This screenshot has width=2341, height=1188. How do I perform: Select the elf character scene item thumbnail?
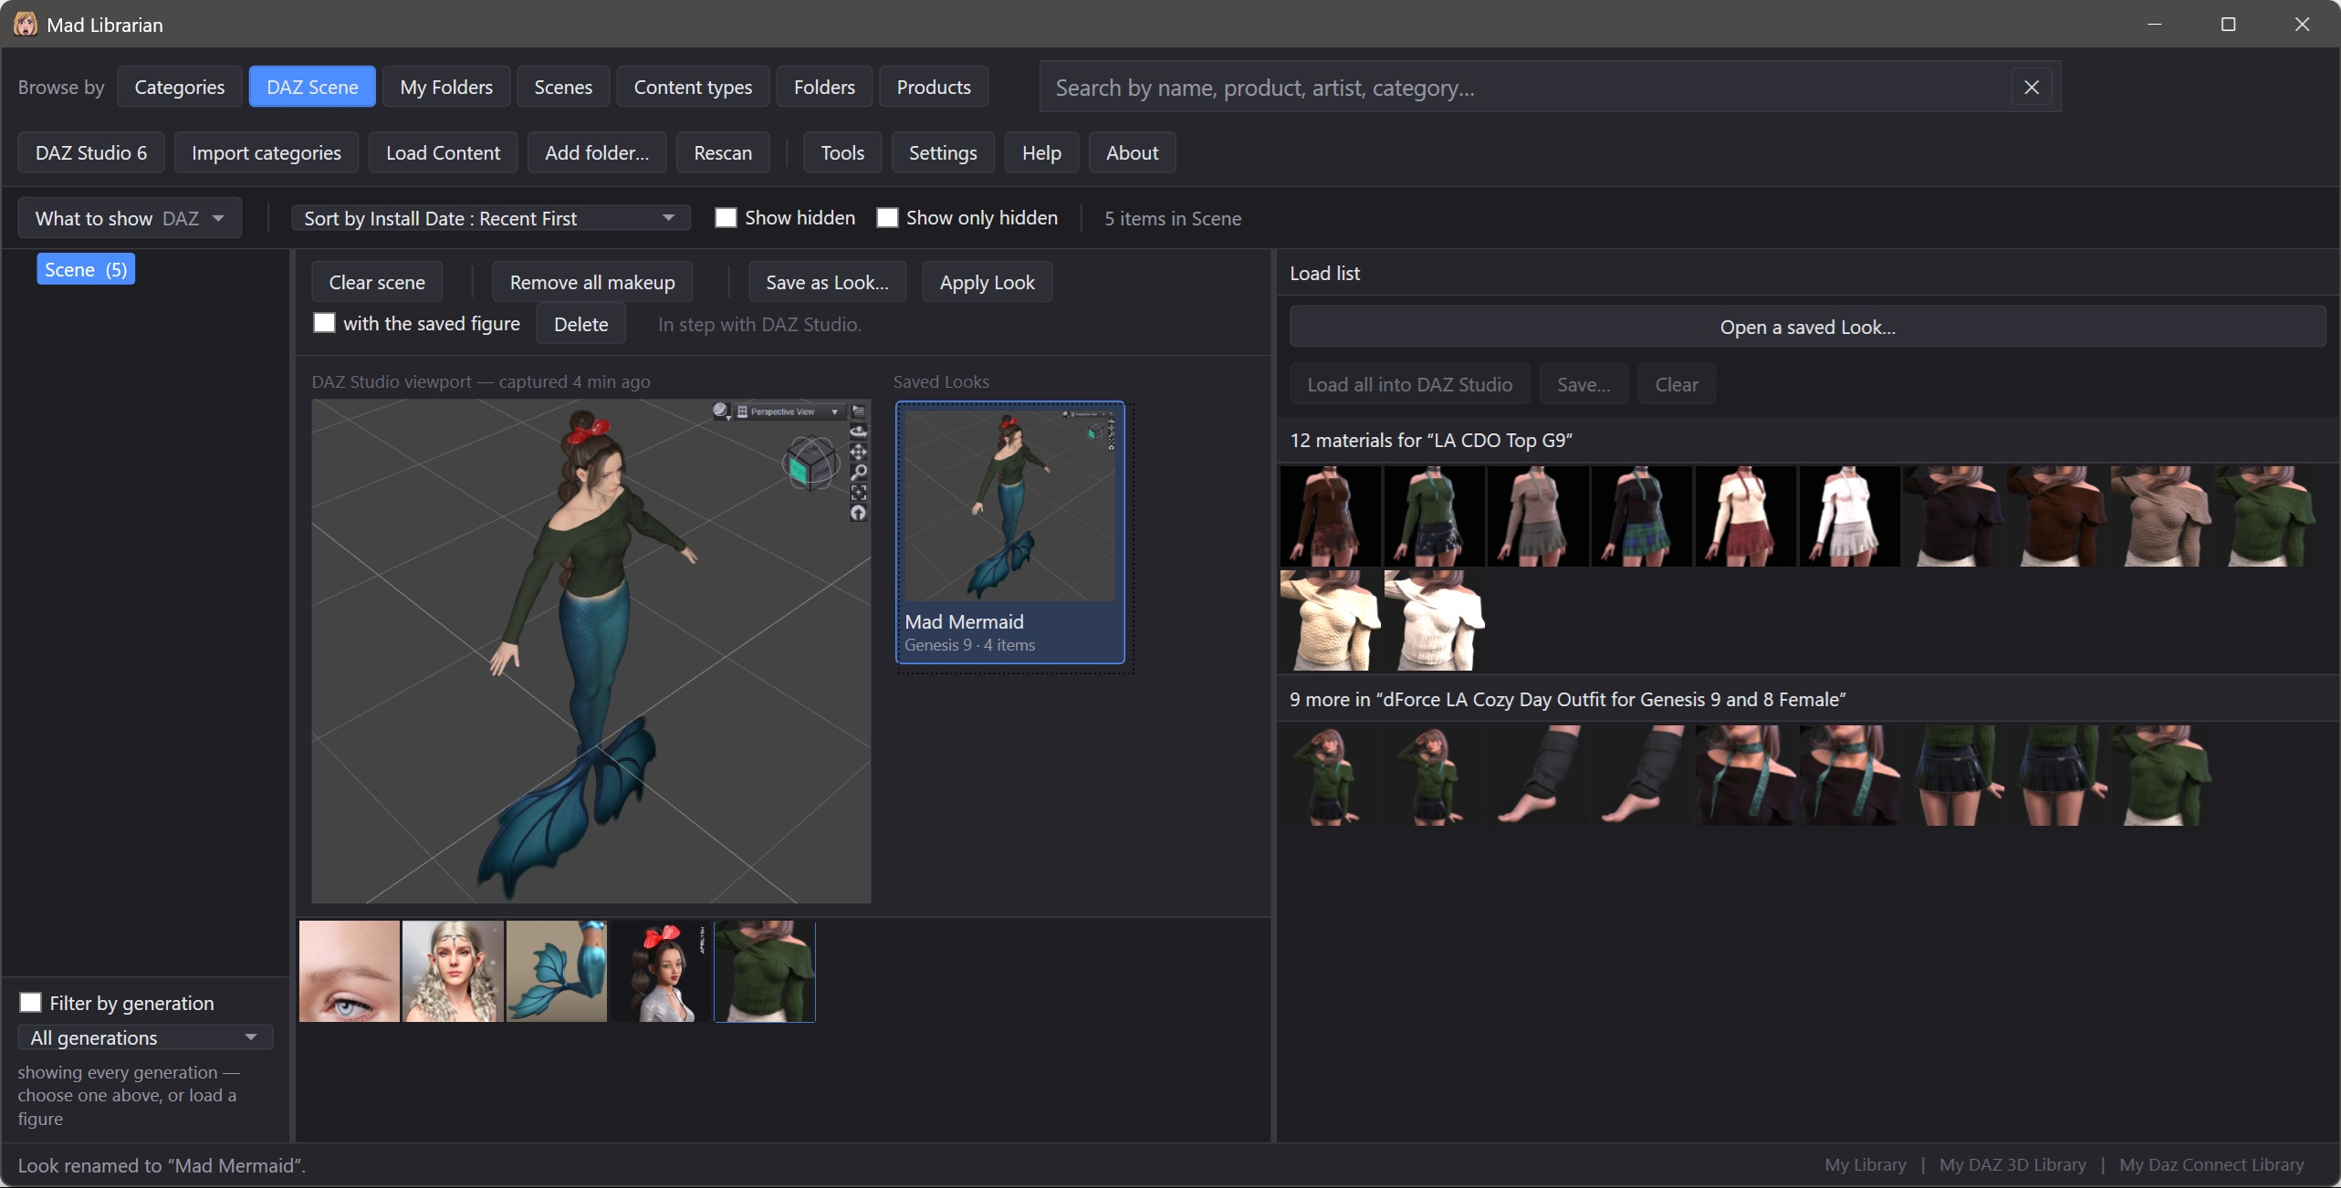(x=453, y=971)
